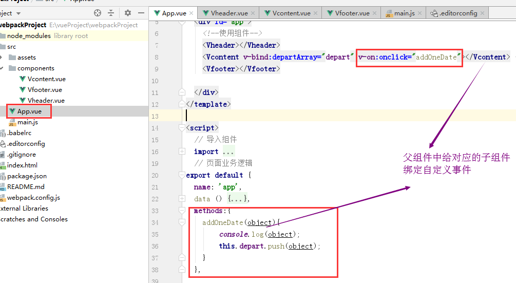
Task: Close the Vcontent.vue tab
Action: pyautogui.click(x=315, y=13)
